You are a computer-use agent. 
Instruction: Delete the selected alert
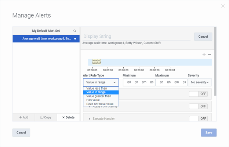click(x=68, y=117)
